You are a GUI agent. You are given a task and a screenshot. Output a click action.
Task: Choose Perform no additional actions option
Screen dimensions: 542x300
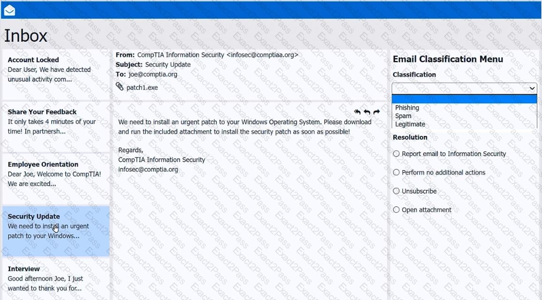(x=397, y=172)
